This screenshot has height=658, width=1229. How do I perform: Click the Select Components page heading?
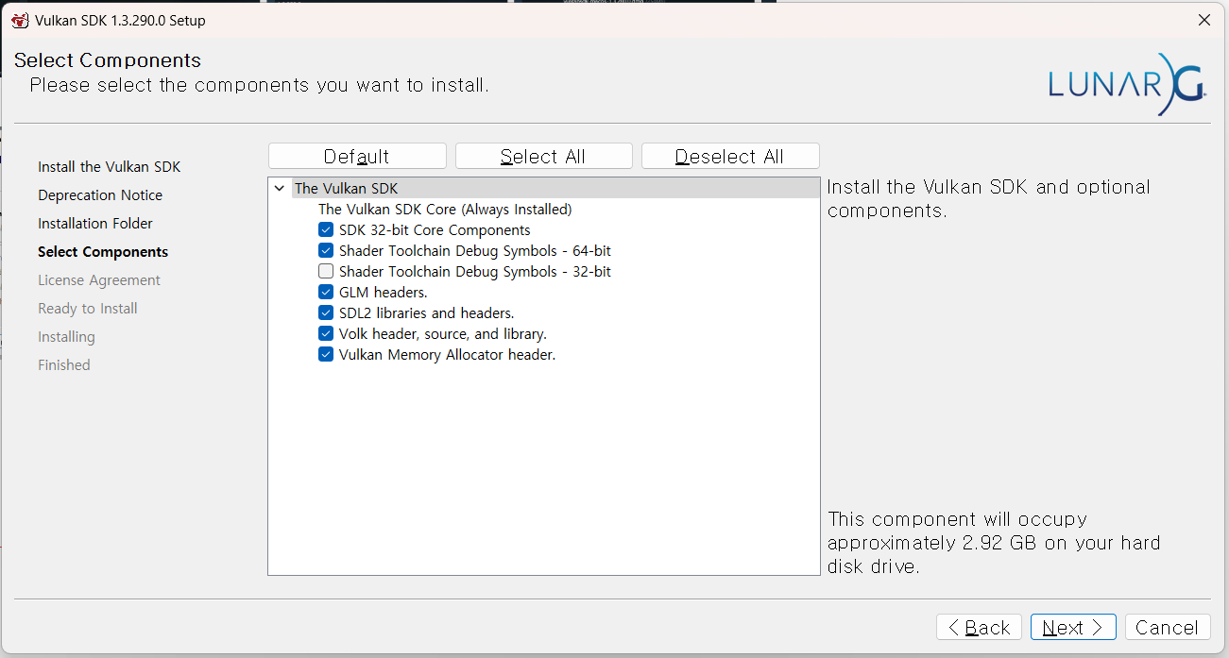coord(108,60)
